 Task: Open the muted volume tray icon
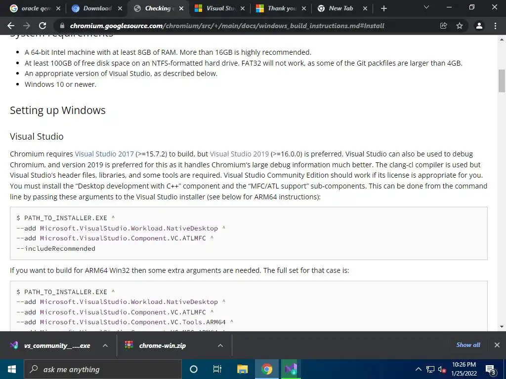coord(442,369)
